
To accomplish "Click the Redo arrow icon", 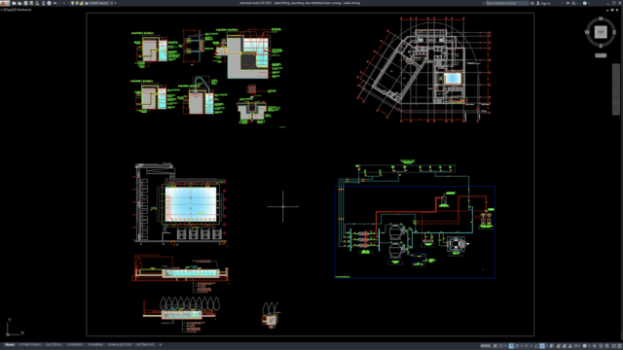I will 63,3.
